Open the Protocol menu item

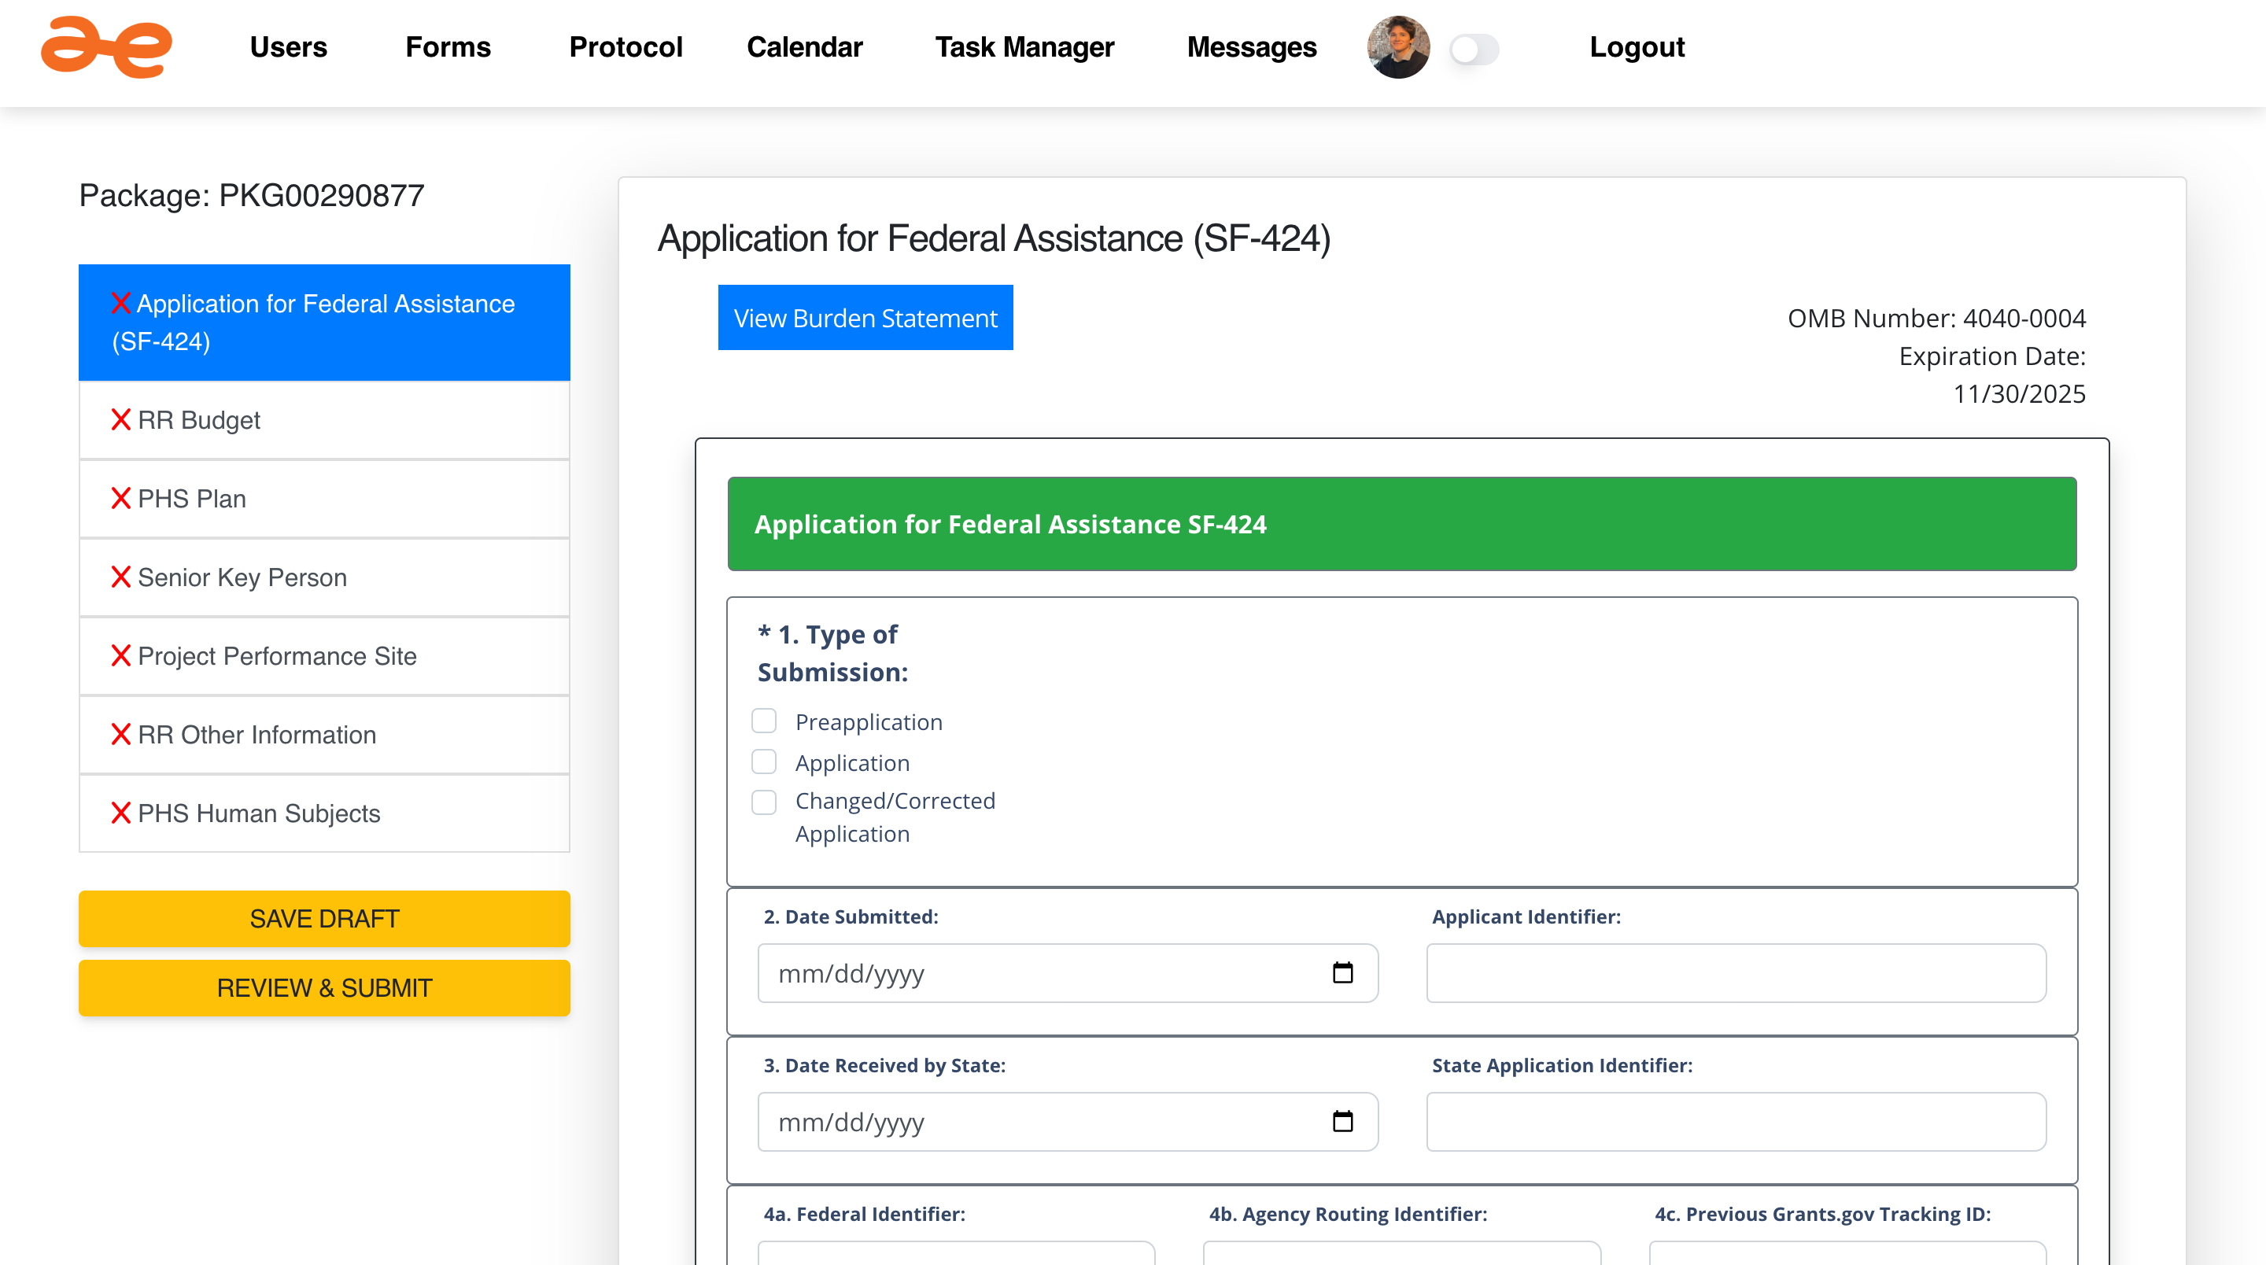click(x=626, y=47)
